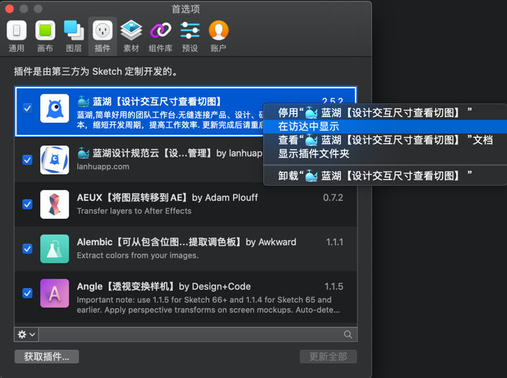This screenshot has width=507, height=378.
Task: Choose 停用 蓝湖 disable option in context menu
Action: click(385, 113)
